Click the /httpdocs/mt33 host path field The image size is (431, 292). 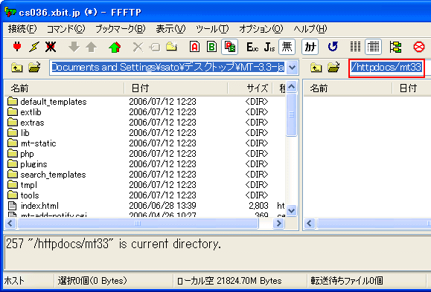tap(386, 68)
